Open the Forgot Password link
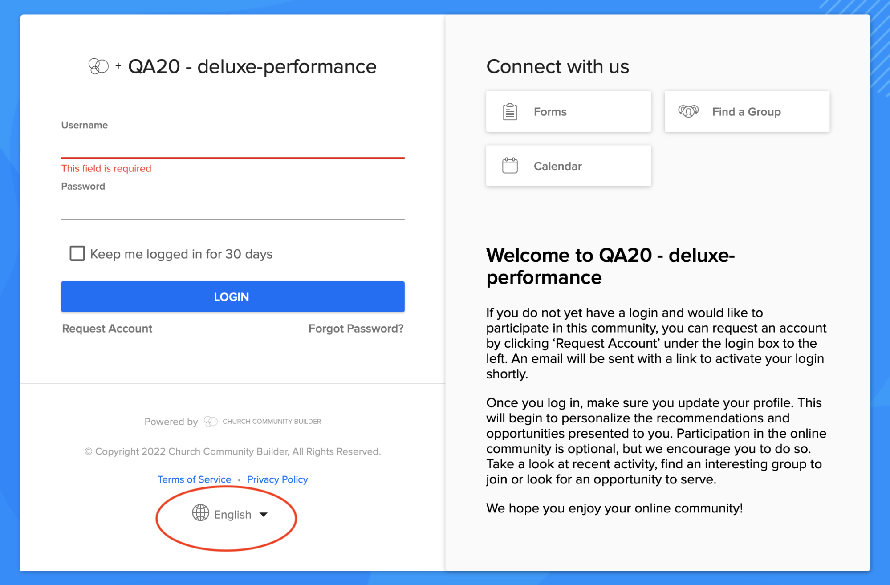Image resolution: width=890 pixels, height=585 pixels. [356, 329]
